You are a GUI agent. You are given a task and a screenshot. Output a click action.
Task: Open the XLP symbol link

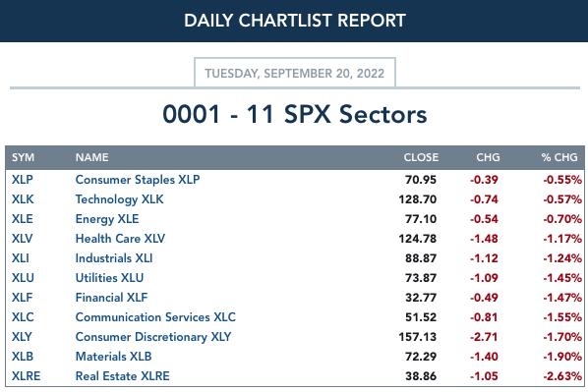(23, 180)
